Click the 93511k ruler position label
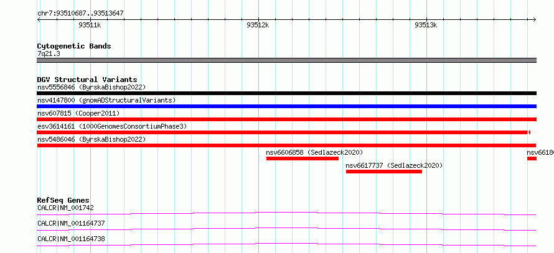 coord(90,25)
